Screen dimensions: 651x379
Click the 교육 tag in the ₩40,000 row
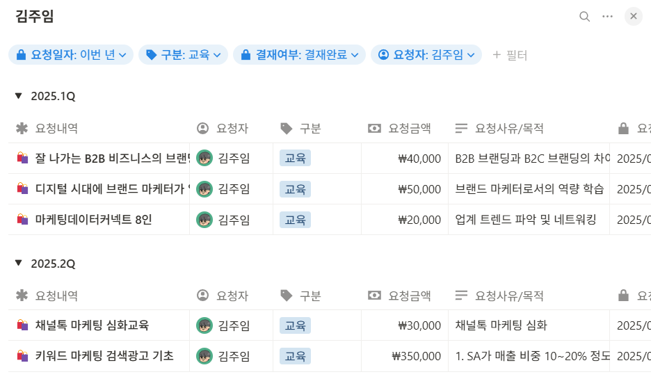[x=295, y=158]
